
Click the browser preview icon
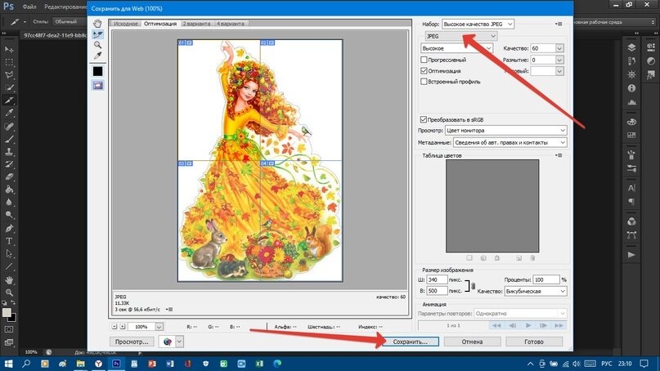[x=167, y=342]
